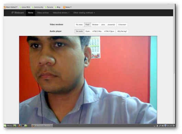182x134 pixels.
Task: Go to the Home tab
Action: click(31, 13)
